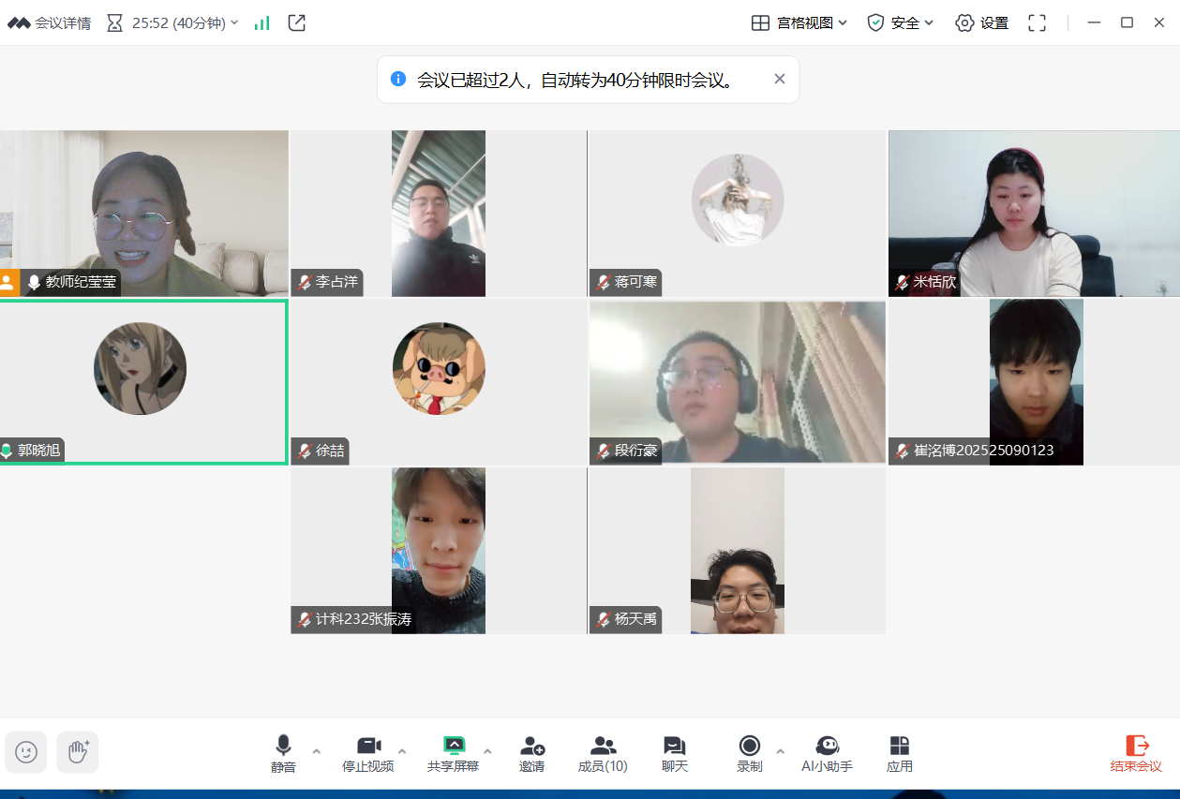Toggle fullscreen mode icon

pos(1037,22)
